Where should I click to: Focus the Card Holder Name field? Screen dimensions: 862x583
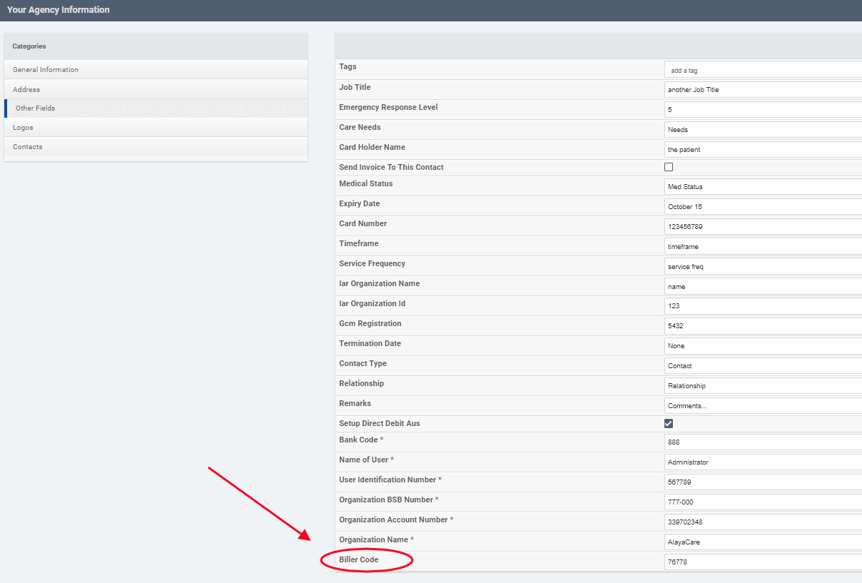click(762, 150)
